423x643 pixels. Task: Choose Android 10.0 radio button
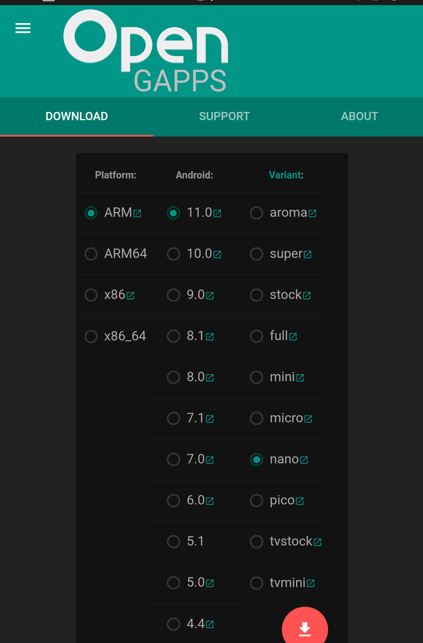[x=173, y=254]
